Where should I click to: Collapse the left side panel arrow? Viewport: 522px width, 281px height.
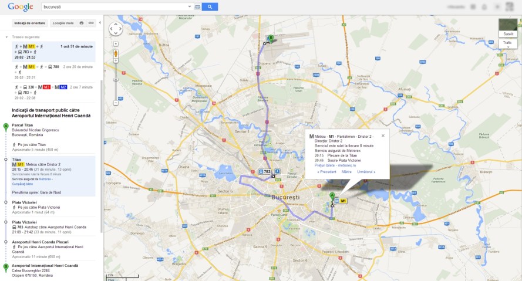(99, 22)
